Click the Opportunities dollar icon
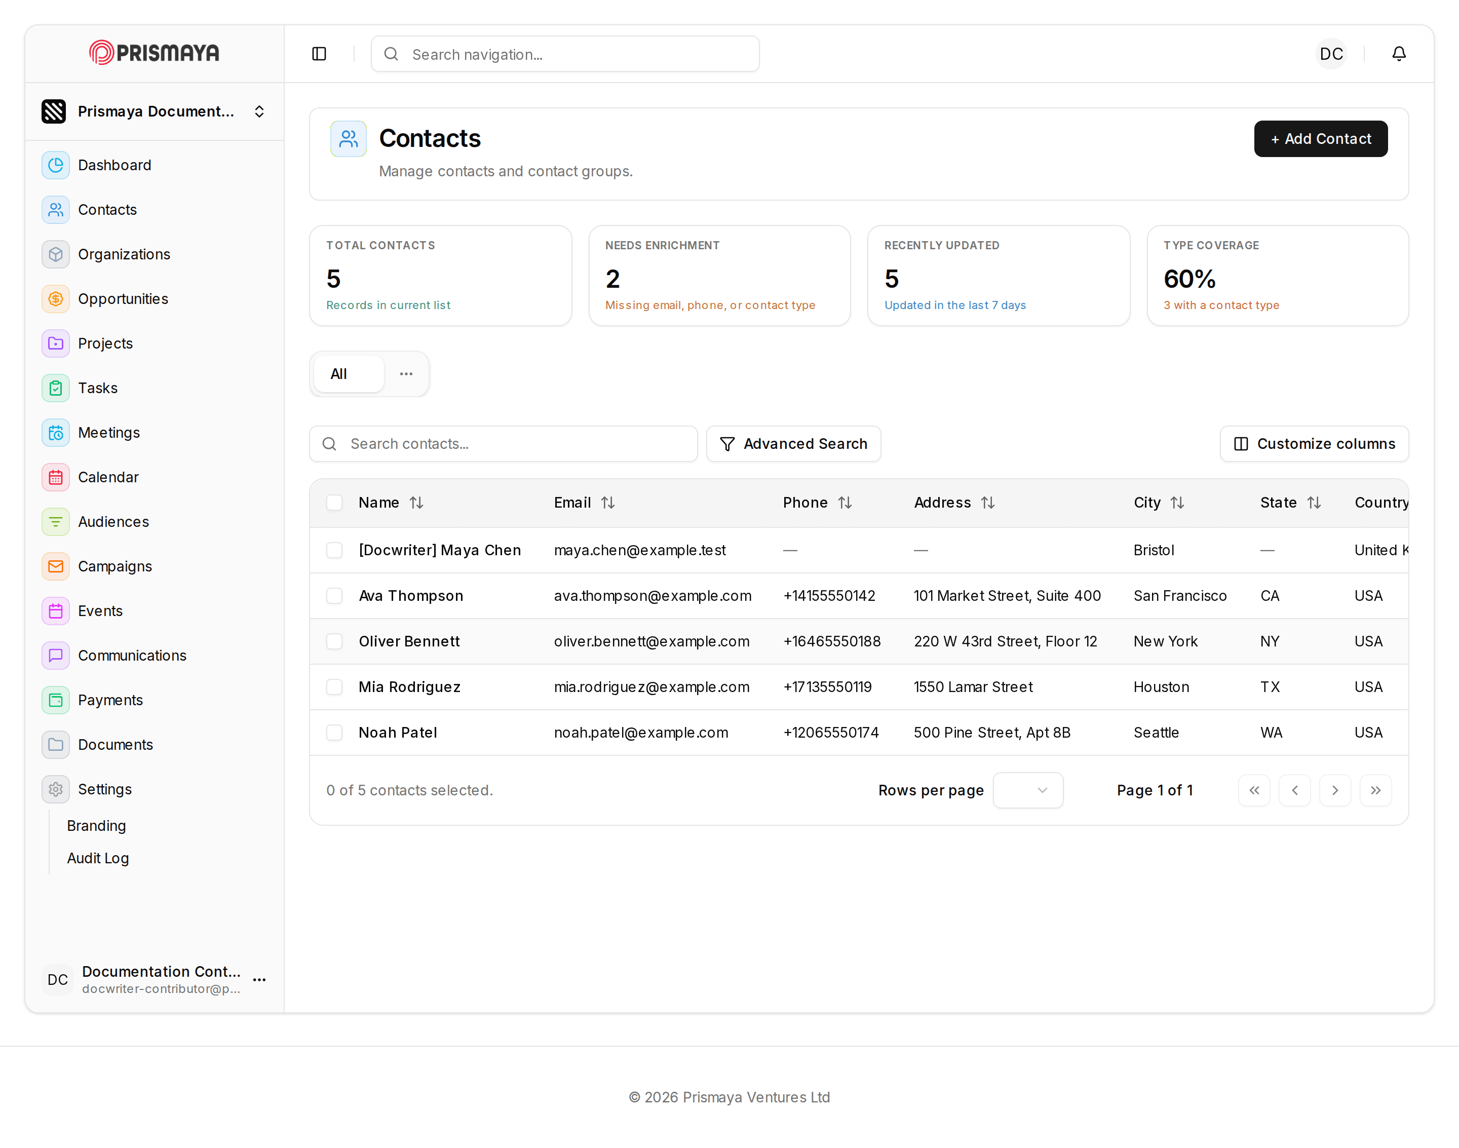The image size is (1459, 1148). (x=56, y=299)
